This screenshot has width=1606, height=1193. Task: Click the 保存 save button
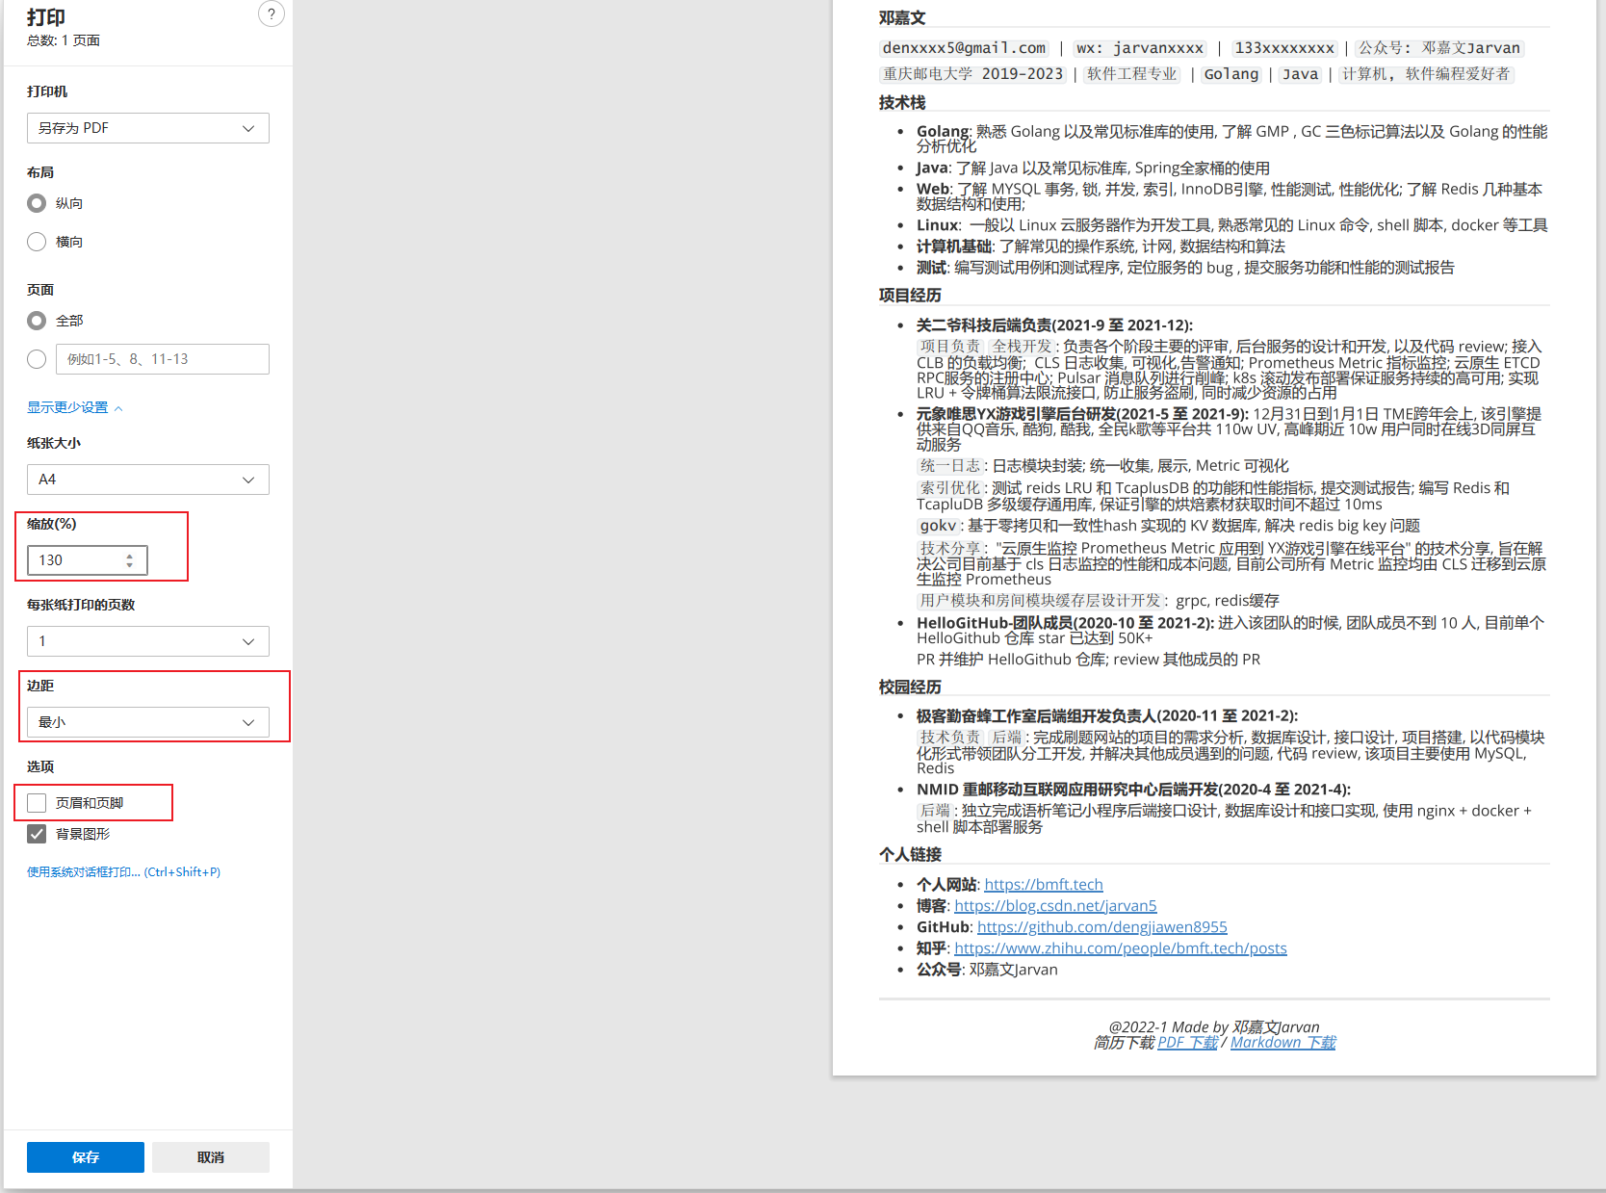point(86,1157)
